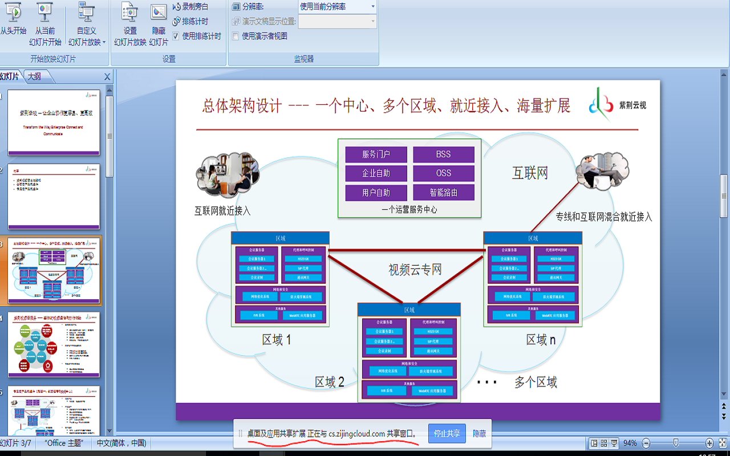This screenshot has height=456, width=730.
Task: Select slide 2 thumbnail
Action: [x=54, y=197]
